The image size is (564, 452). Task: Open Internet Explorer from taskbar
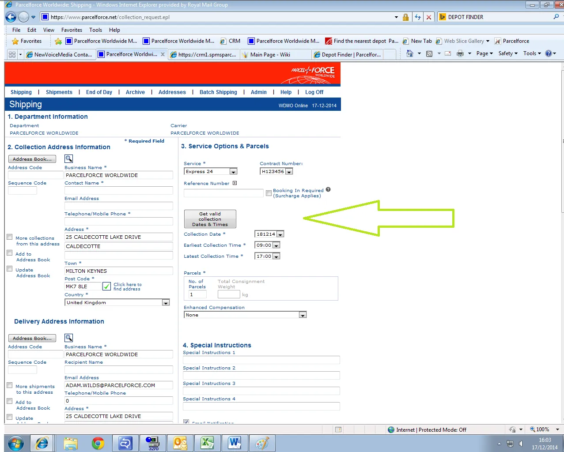[x=42, y=443]
